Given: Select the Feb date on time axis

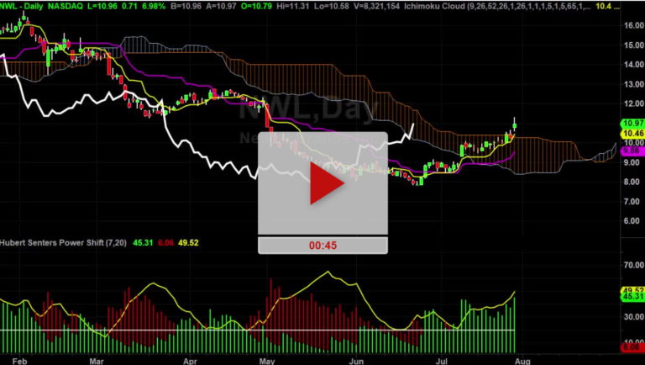Looking at the screenshot, I should (x=22, y=358).
